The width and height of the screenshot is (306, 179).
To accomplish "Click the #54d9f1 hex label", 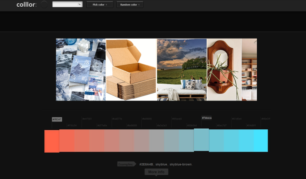I will [251, 125].
